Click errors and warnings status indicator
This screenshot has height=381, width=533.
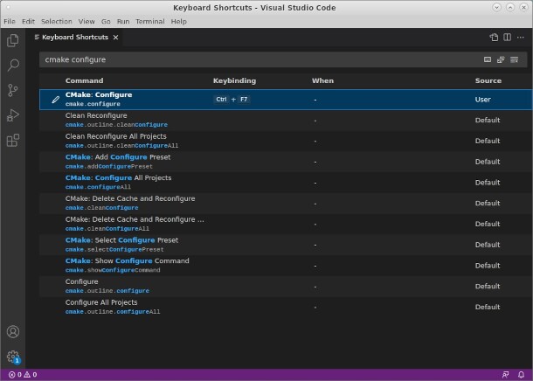[23, 375]
